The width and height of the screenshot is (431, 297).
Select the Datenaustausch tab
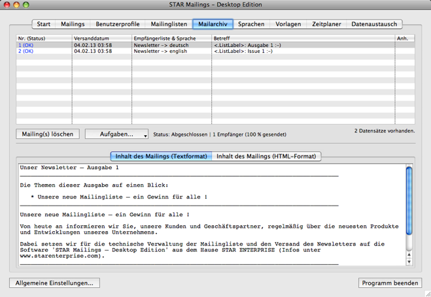[x=374, y=24]
